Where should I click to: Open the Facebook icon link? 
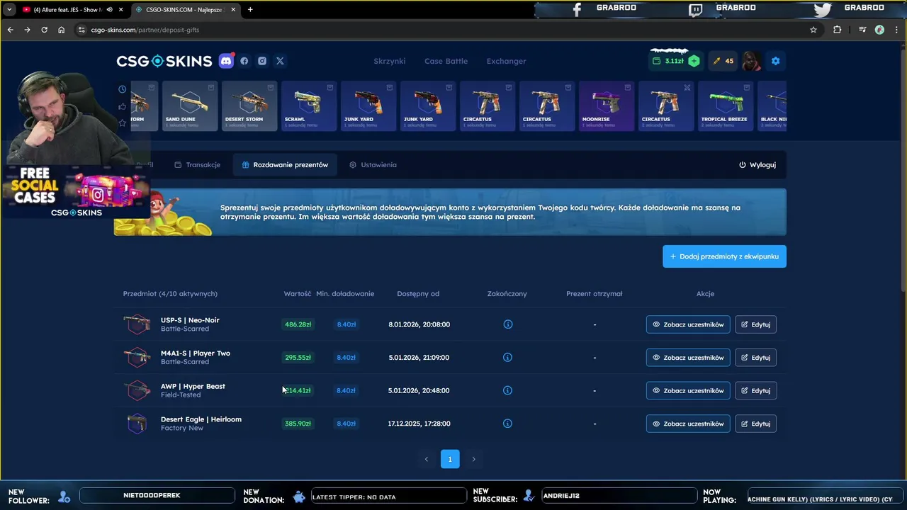(x=244, y=61)
